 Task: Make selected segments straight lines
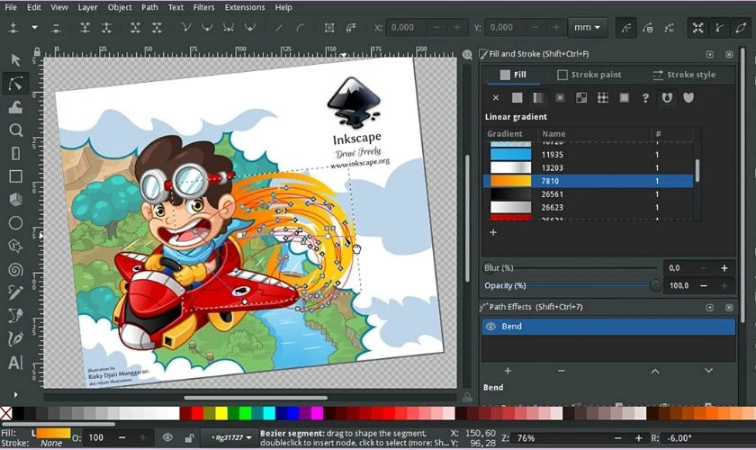pyautogui.click(x=279, y=28)
